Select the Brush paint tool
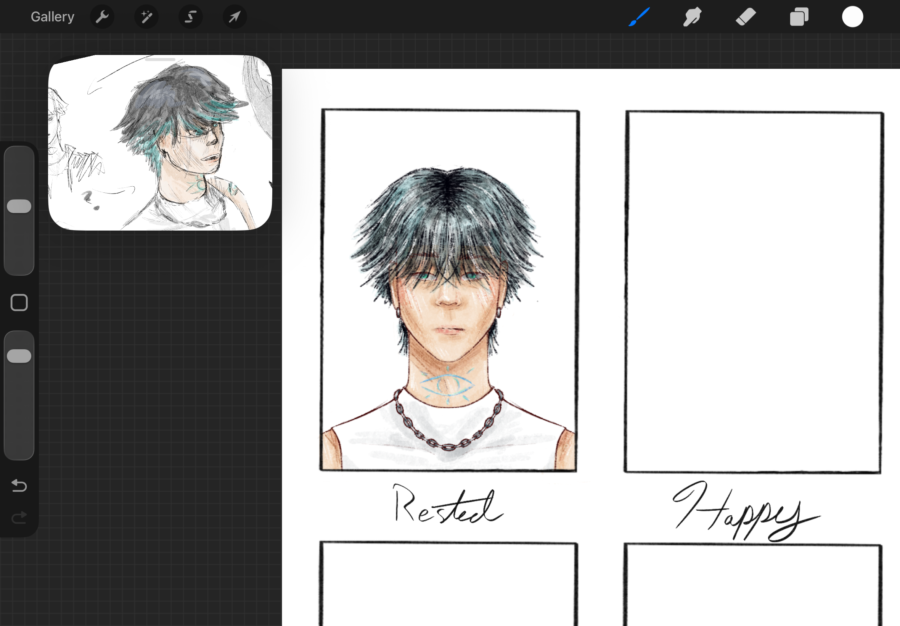Viewport: 900px width, 626px height. tap(639, 17)
